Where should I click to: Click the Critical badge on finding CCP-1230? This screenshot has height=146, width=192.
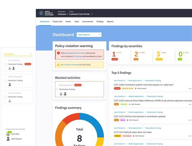click(117, 88)
